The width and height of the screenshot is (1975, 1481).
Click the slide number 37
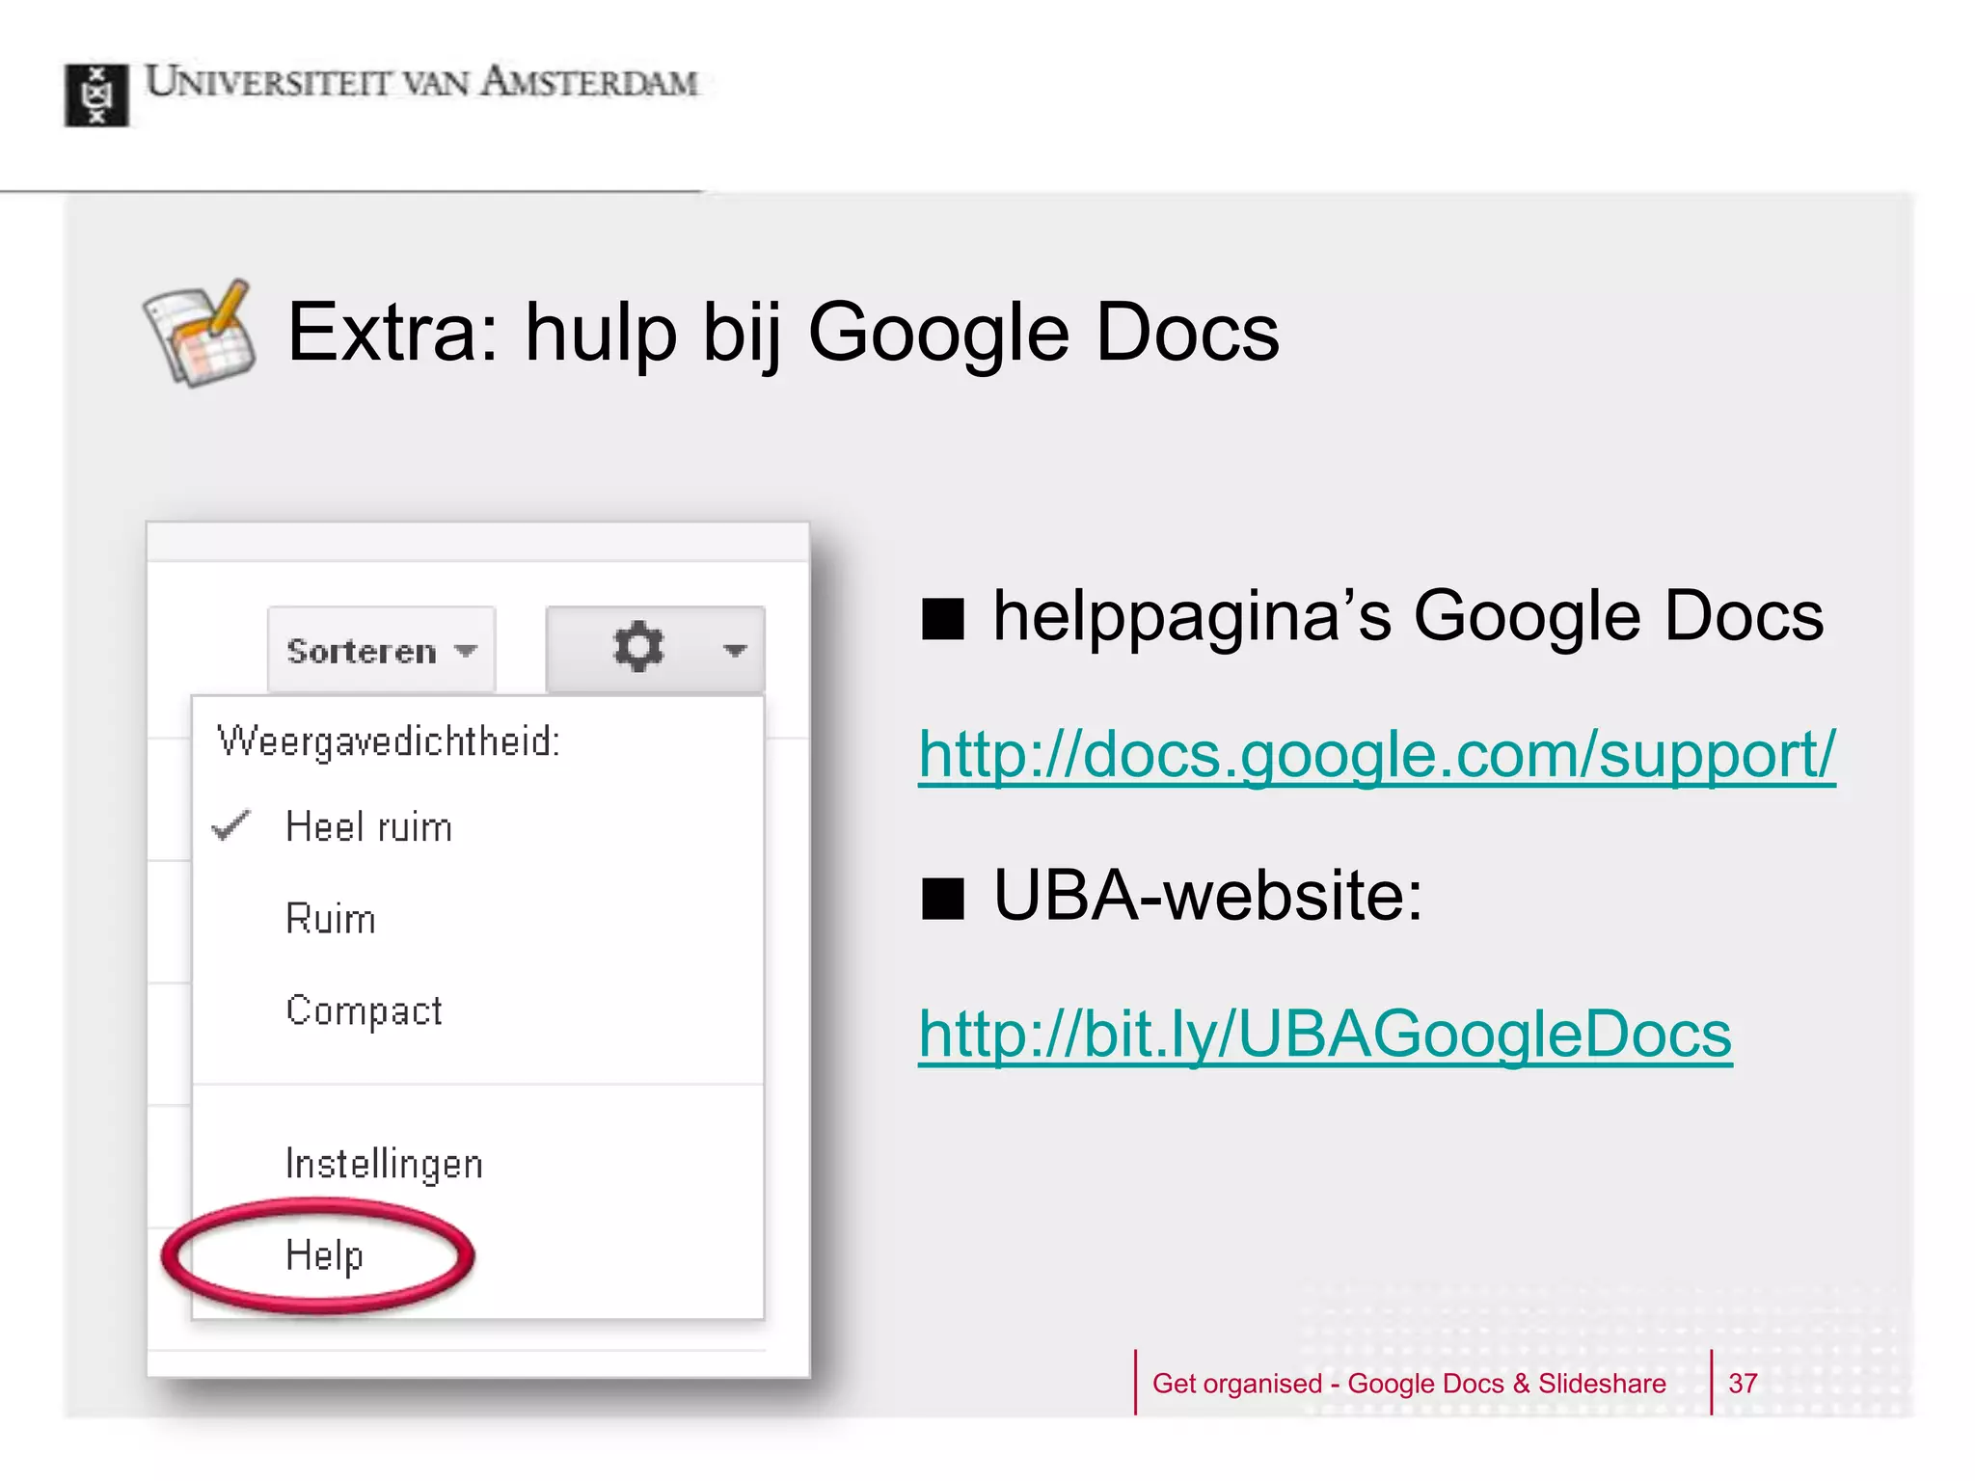(1743, 1383)
